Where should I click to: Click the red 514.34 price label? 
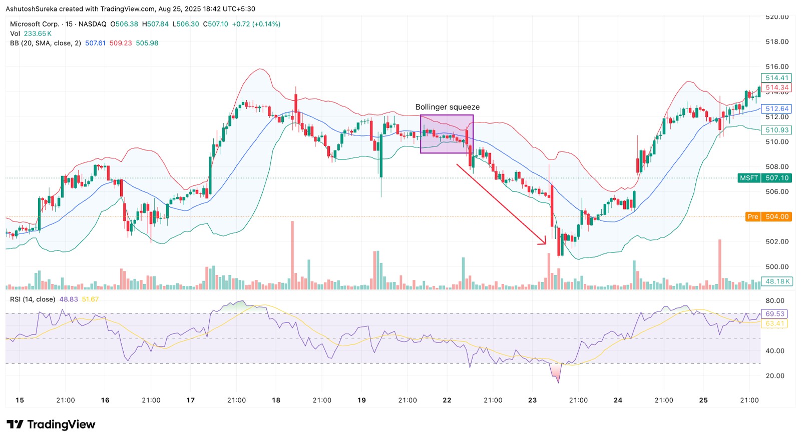776,87
